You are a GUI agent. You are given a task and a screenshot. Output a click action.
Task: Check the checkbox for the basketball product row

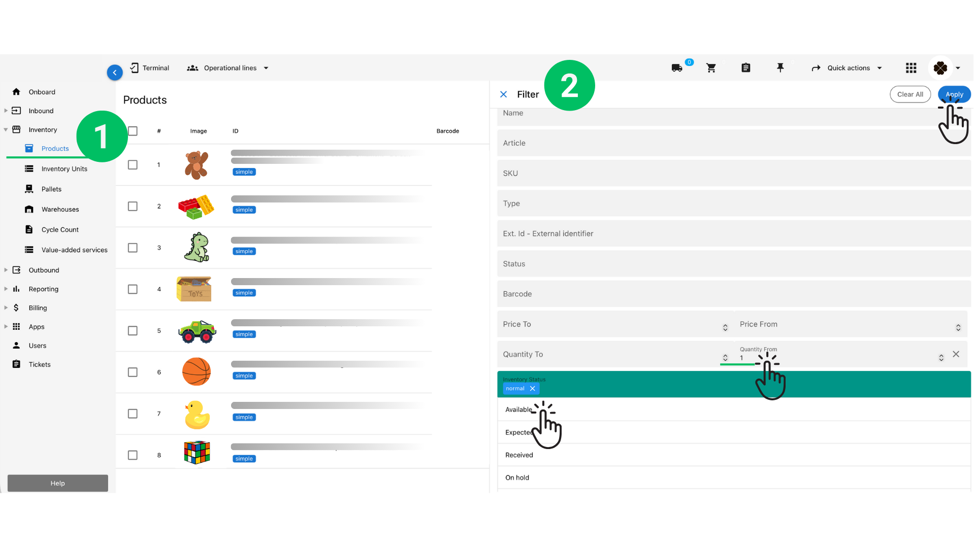click(x=133, y=372)
